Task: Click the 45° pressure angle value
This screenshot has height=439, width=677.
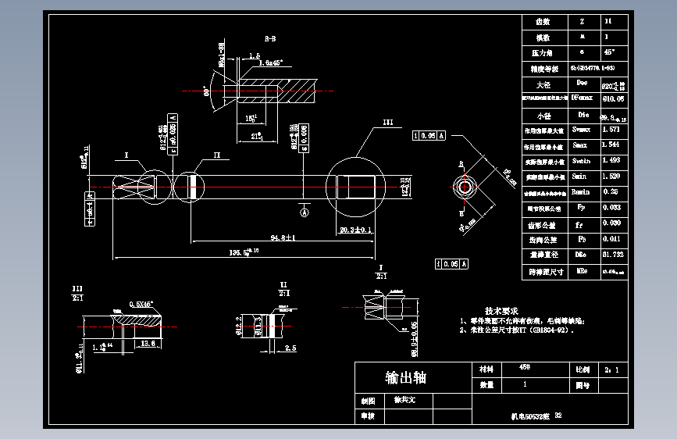Action: [609, 52]
